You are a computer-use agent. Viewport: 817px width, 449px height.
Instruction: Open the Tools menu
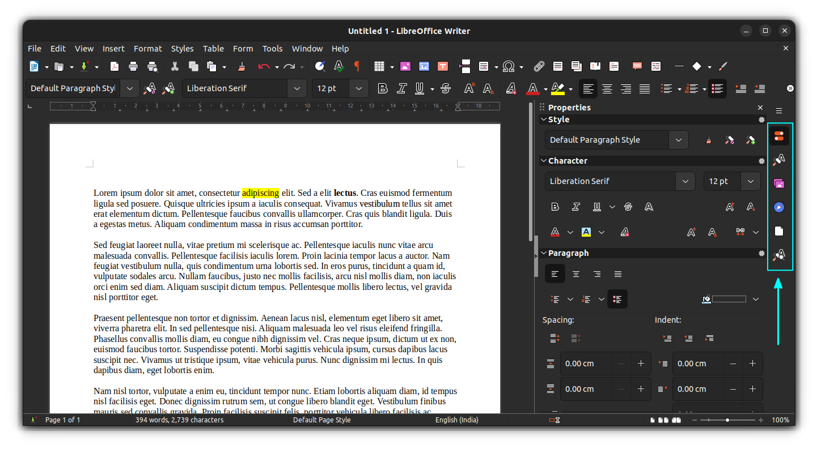[272, 49]
